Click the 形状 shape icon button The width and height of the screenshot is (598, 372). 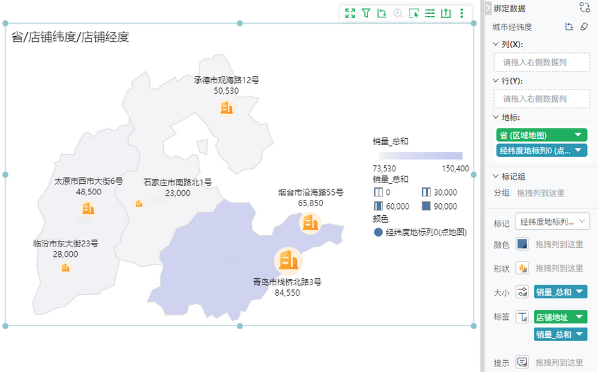tap(522, 268)
